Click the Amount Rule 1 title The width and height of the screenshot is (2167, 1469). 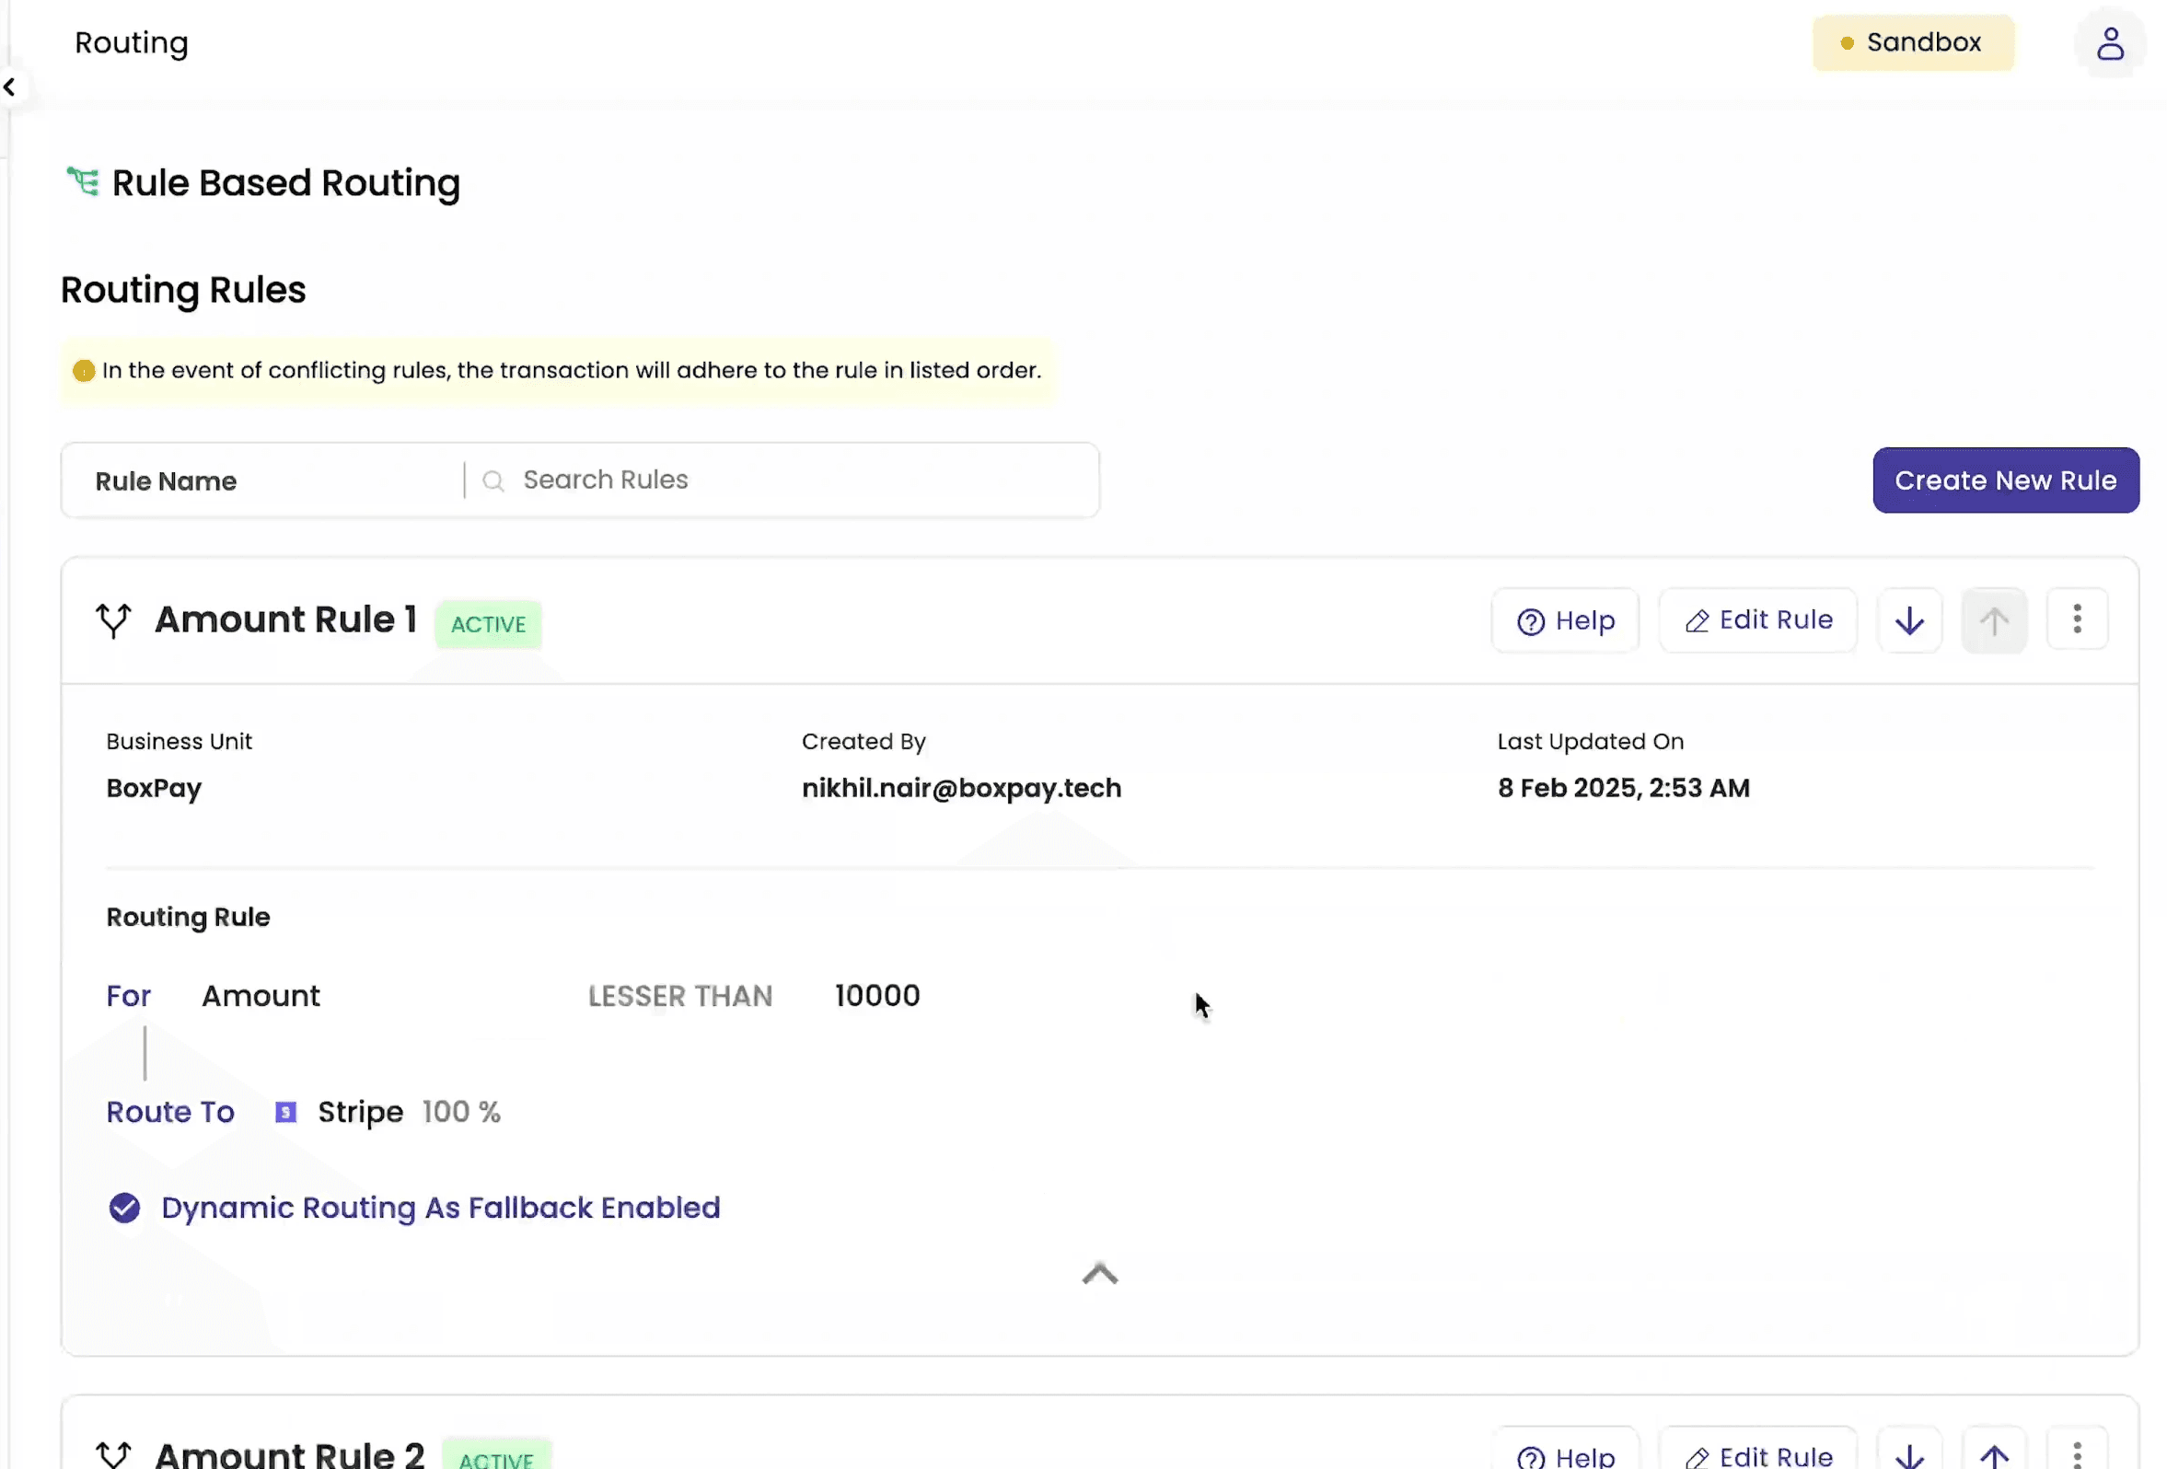pyautogui.click(x=285, y=619)
